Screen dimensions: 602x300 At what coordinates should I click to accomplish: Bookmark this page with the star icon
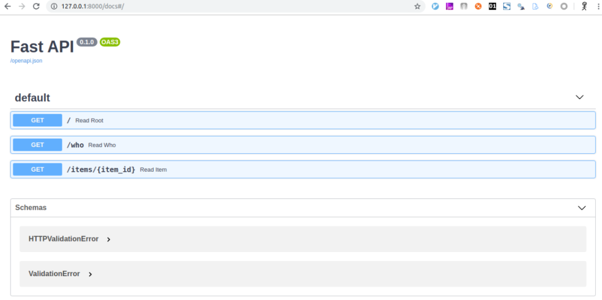click(x=417, y=7)
